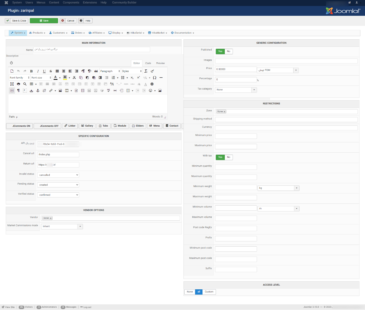This screenshot has width=365, height=310.
Task: Cut selection using the scissors icon
Action: (74, 78)
